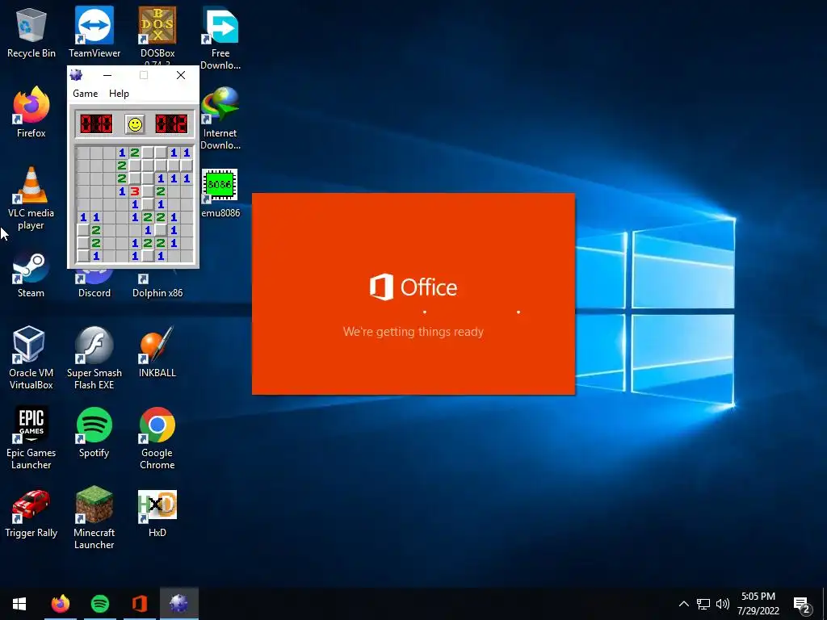
Task: Switch to Office on the taskbar
Action: [140, 604]
